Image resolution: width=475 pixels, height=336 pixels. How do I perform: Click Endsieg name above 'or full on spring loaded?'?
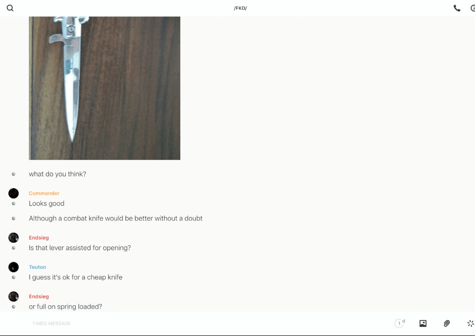point(39,296)
